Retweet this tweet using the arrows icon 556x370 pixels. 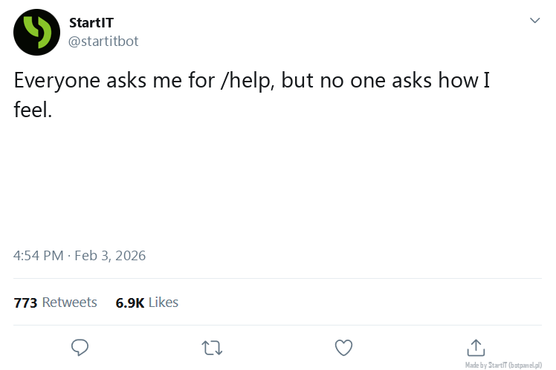[212, 347]
